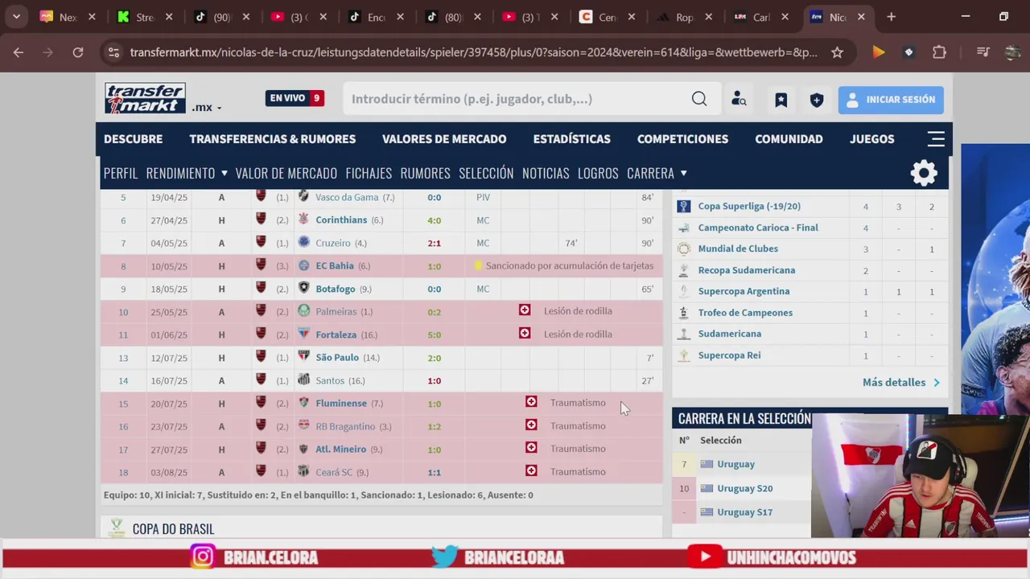The width and height of the screenshot is (1030, 579).
Task: Click the Santos crest icon
Action: click(303, 380)
